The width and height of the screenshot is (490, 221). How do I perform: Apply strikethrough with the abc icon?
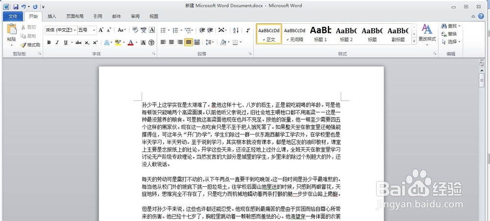click(78, 43)
